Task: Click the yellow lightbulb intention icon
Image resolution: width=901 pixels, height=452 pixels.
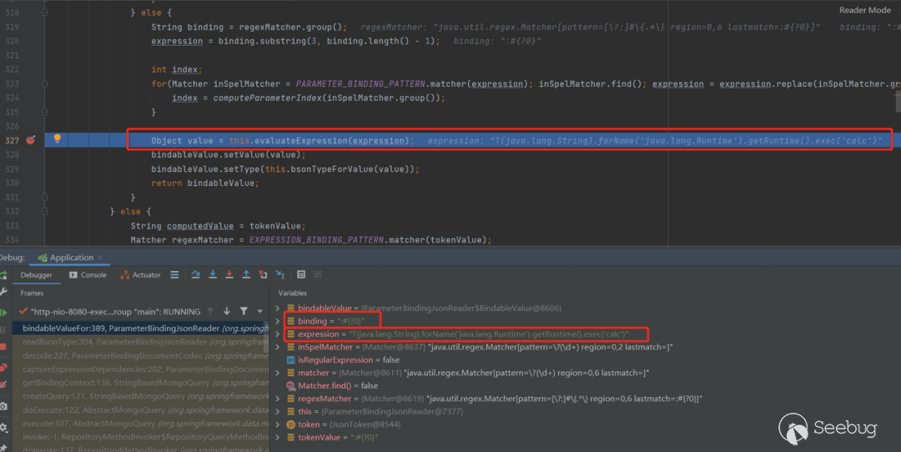Action: point(58,139)
